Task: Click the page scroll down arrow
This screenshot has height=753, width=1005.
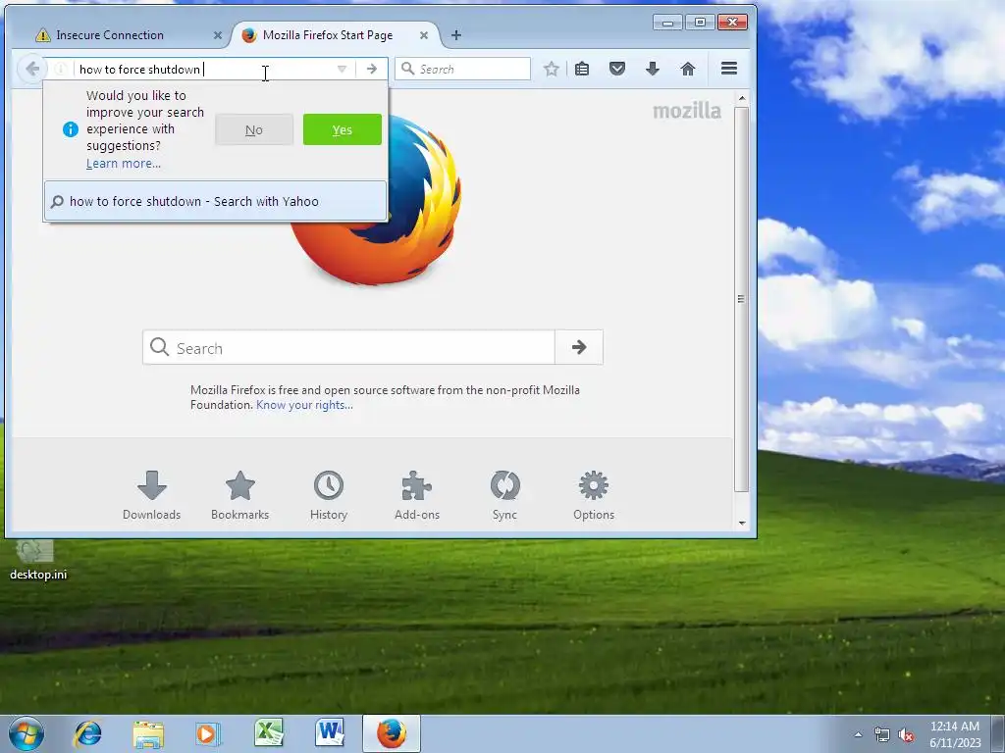Action: pos(742,524)
